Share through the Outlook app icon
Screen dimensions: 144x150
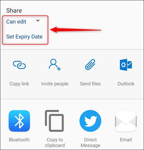point(126,65)
